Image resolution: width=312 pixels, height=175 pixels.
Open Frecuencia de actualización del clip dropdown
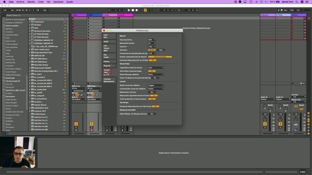pyautogui.click(x=152, y=53)
